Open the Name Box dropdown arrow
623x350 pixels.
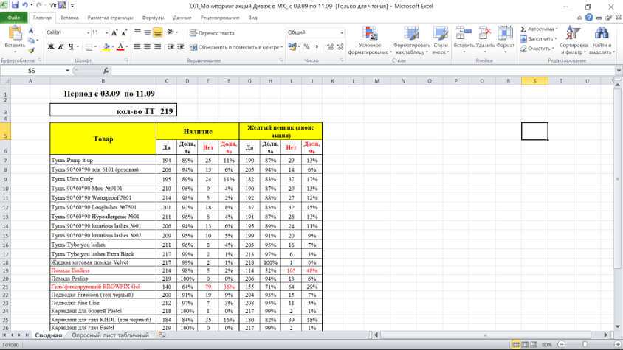(67, 71)
